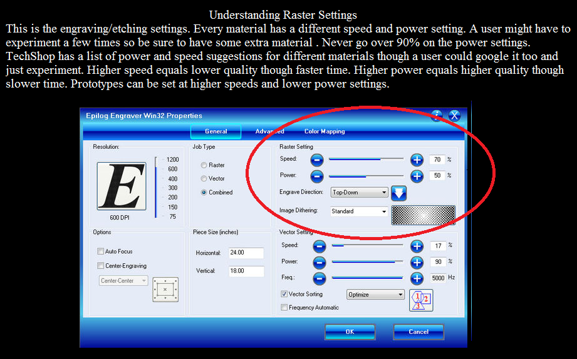Increase Raster Power with plus button
This screenshot has height=359, width=577.
coord(417,176)
